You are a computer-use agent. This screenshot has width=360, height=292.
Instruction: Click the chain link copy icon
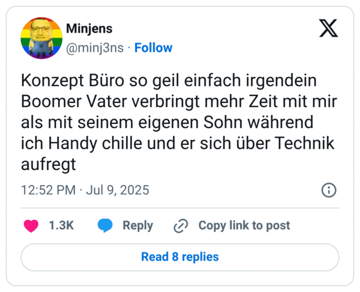click(x=181, y=226)
